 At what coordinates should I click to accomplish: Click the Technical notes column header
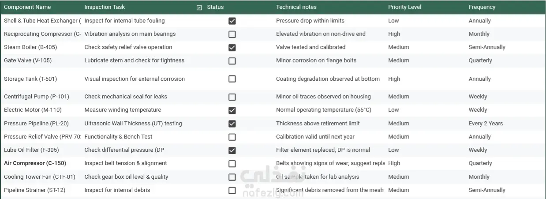(x=296, y=7)
